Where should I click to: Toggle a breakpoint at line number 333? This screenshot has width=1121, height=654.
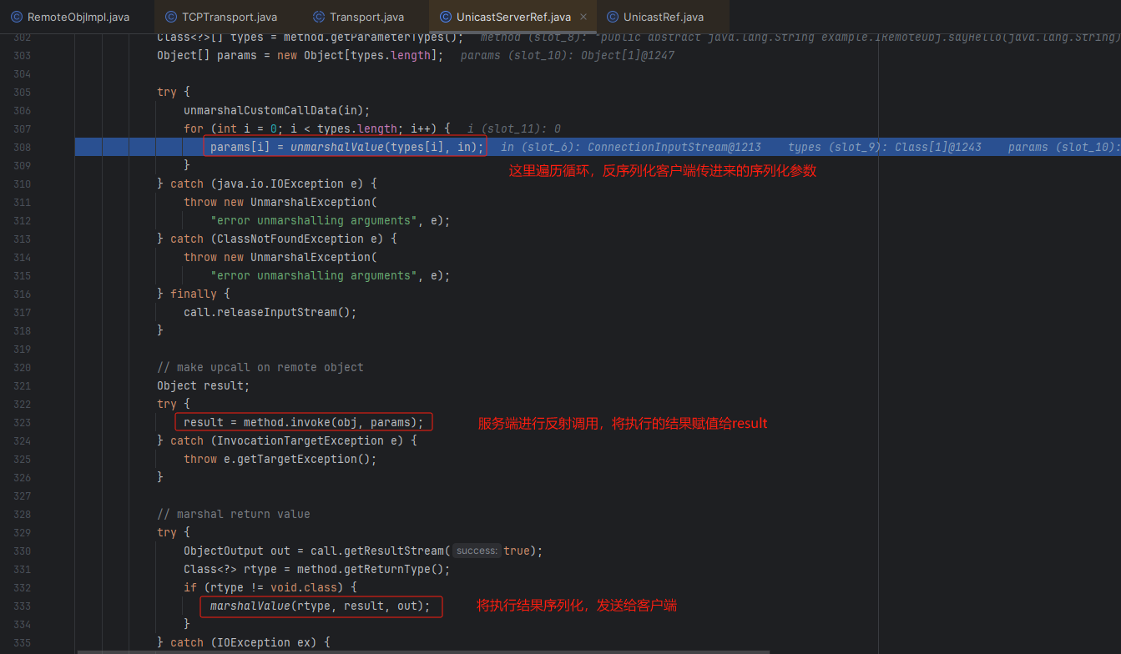(23, 606)
